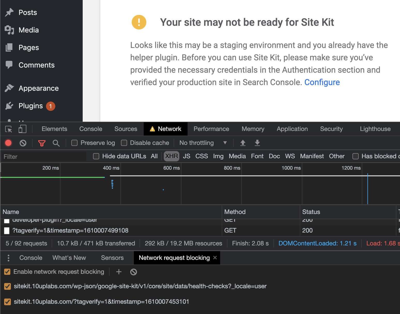Sort requests by Status column
Viewport: 400px width, 314px height.
(348, 212)
